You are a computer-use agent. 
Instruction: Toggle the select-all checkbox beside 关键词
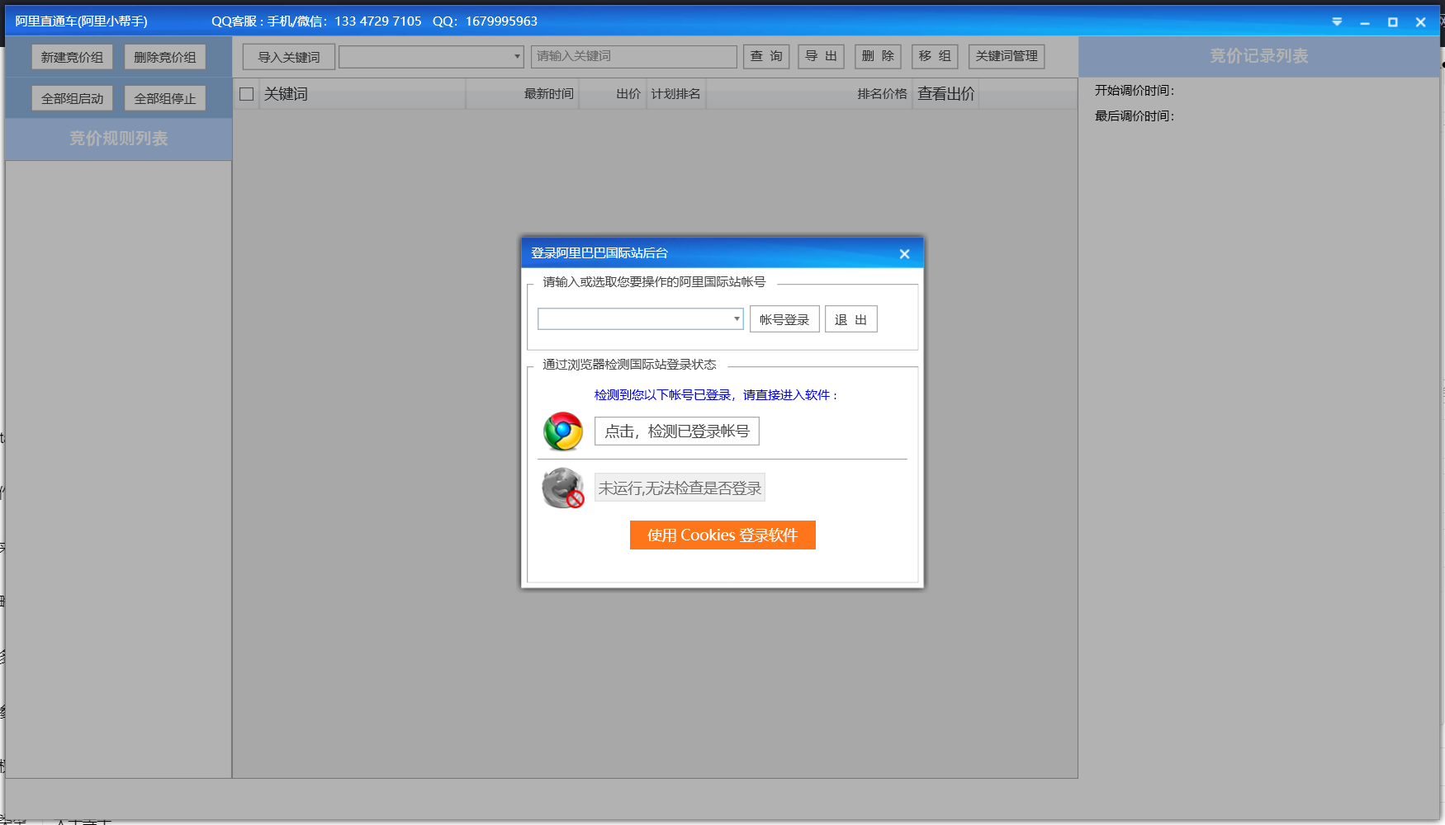(246, 94)
